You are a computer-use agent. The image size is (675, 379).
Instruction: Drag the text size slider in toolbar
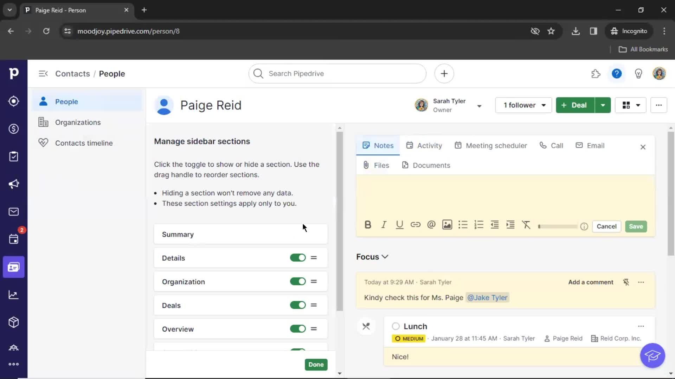[539, 226]
